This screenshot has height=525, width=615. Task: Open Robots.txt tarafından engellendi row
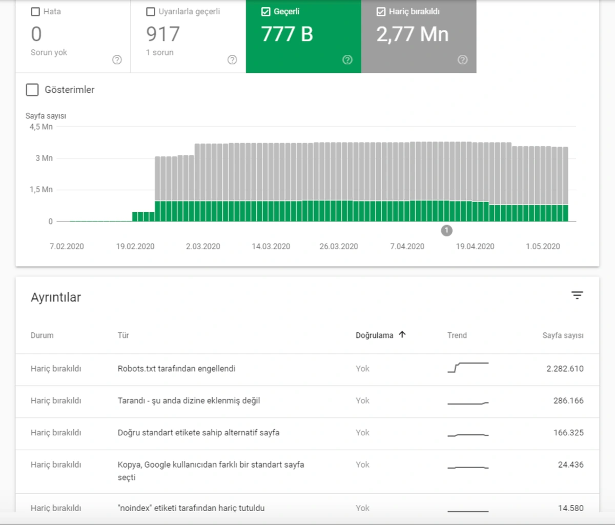point(176,369)
